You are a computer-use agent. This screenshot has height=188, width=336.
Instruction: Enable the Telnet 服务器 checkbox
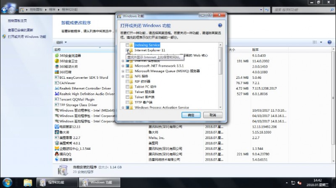[x=127, y=92]
